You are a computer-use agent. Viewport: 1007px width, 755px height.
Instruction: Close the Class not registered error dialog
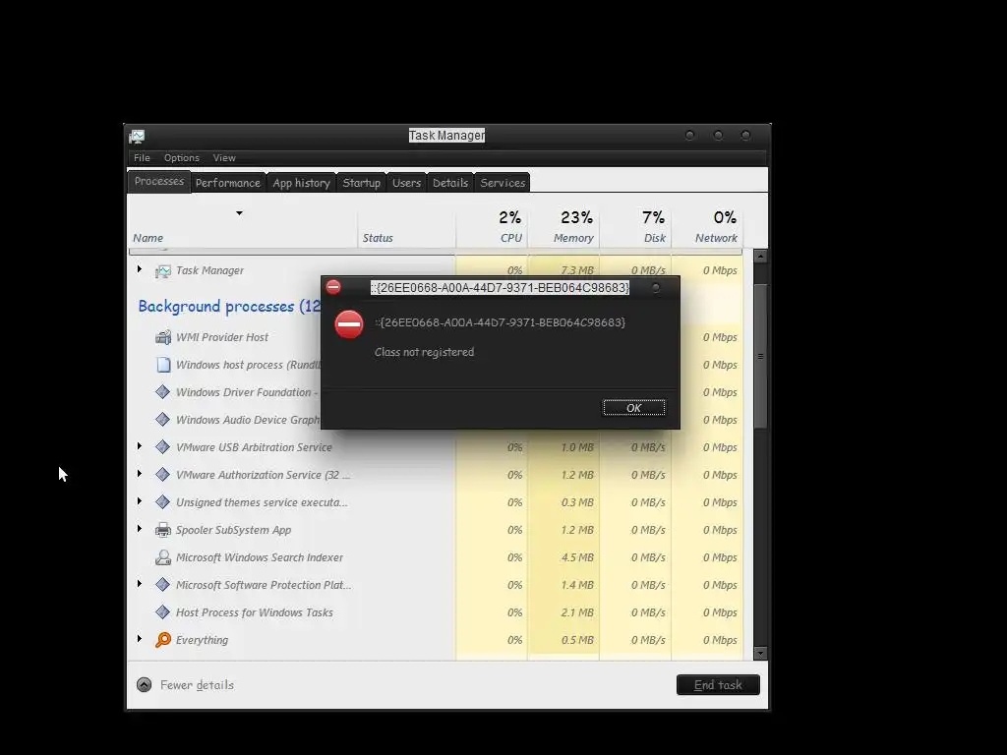(656, 288)
